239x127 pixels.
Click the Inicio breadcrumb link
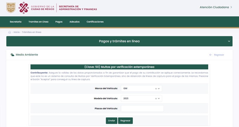click(x=16, y=32)
